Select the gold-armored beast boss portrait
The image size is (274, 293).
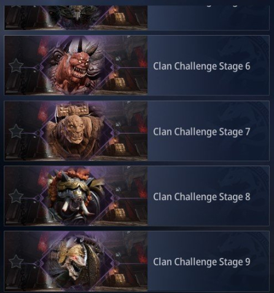coord(77,262)
